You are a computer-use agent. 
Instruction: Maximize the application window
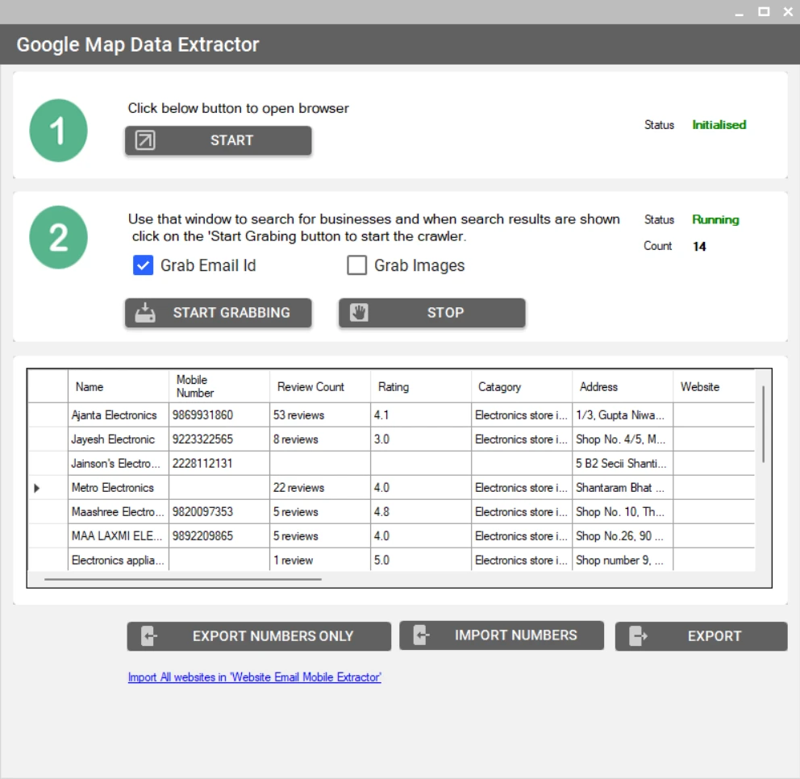click(764, 12)
